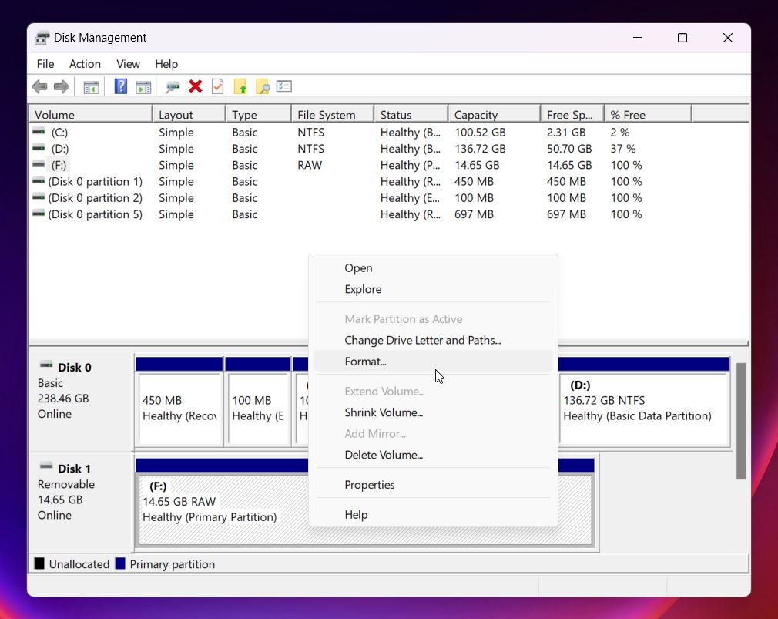Viewport: 778px width, 619px height.
Task: Click the 100.52 GB capacity cell
Action: click(x=480, y=133)
